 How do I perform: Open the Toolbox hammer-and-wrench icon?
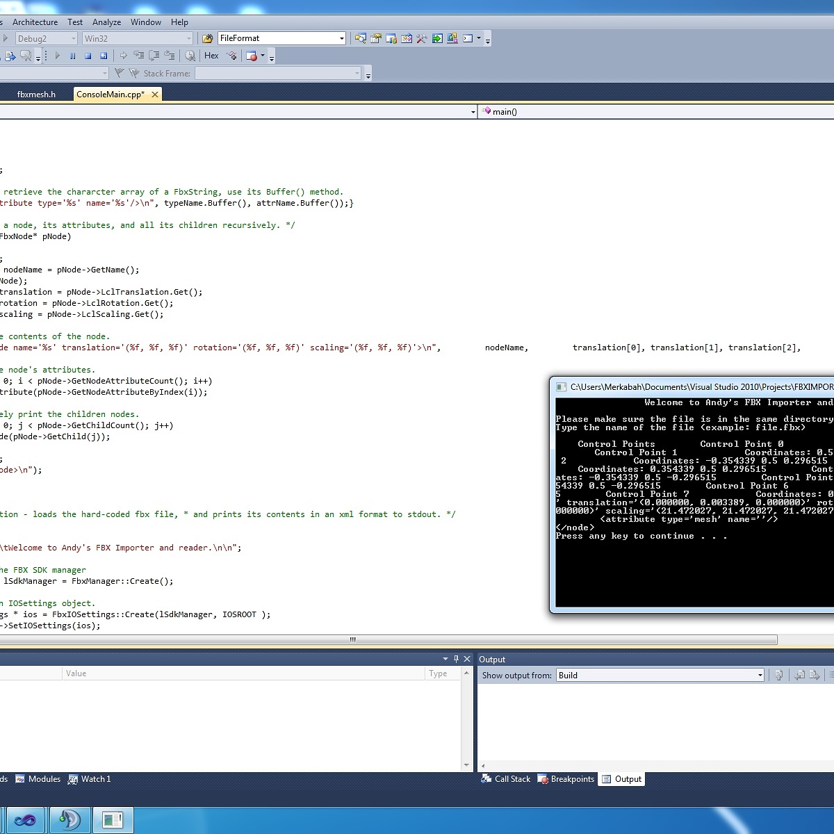pyautogui.click(x=422, y=38)
